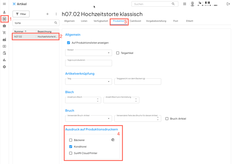Click the logout icon
The width and height of the screenshot is (234, 164).
[228, 4]
